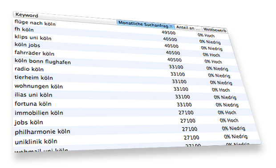Image resolution: width=276 pixels, height=168 pixels.
Task: Select the keyword "immobilien köln"
Action: pyautogui.click(x=39, y=113)
